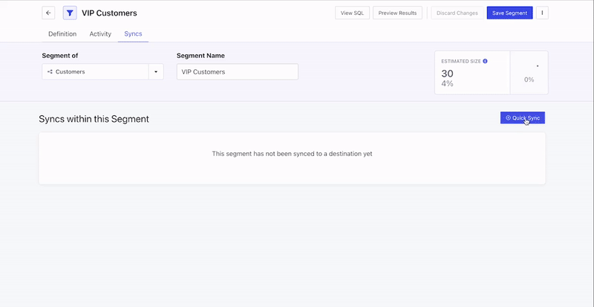Click into the Segment Name input field
Viewport: 594px width, 307px height.
[x=237, y=72]
